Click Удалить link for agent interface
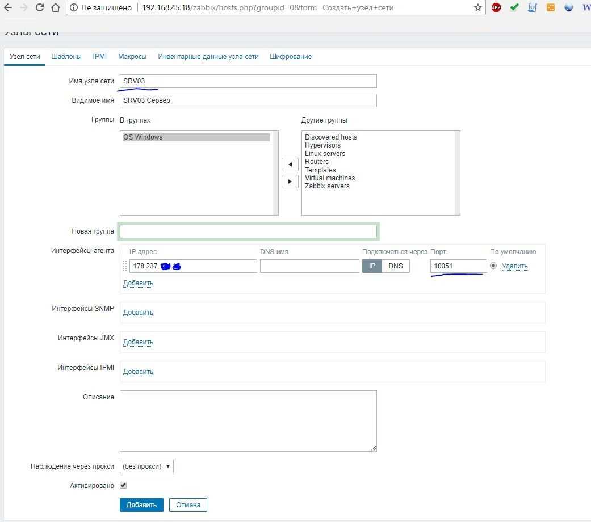This screenshot has width=591, height=522. pos(514,266)
